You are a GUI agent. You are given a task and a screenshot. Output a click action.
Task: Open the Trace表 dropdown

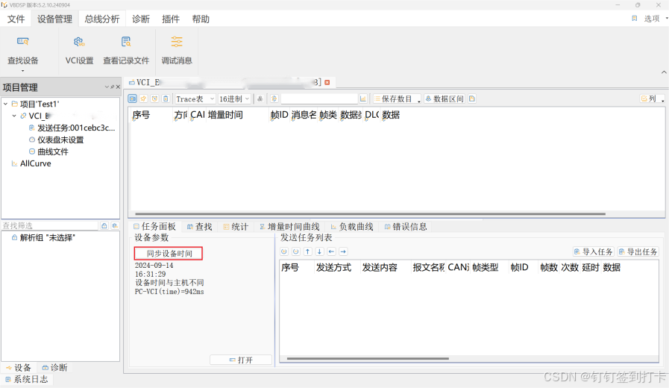point(195,98)
